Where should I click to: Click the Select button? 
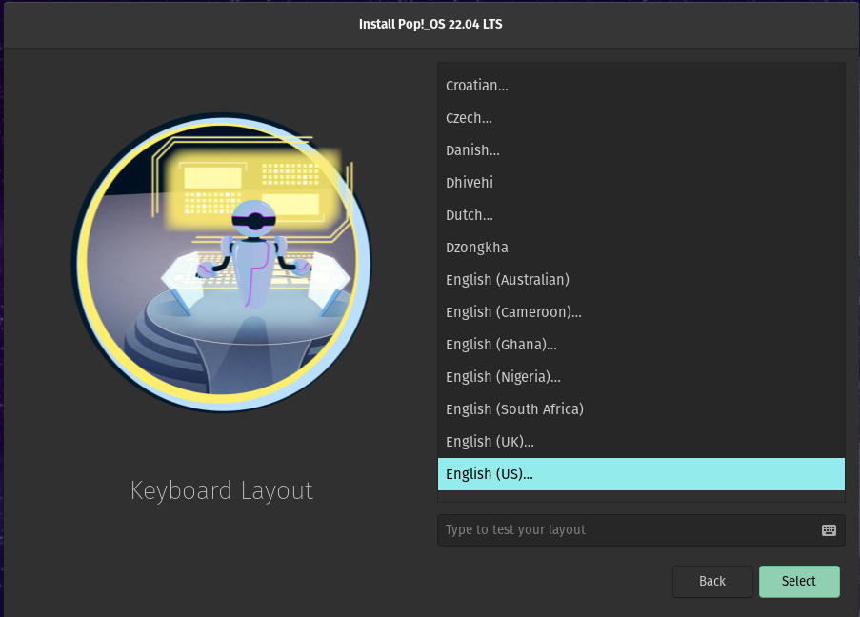point(799,582)
